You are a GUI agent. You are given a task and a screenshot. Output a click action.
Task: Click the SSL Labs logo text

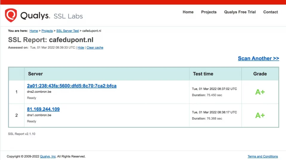pos(68,16)
